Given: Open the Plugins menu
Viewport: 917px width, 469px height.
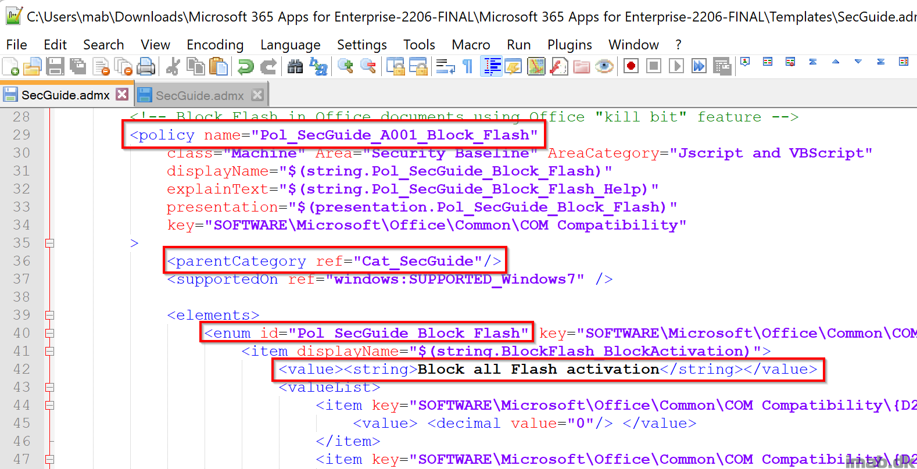Looking at the screenshot, I should [x=569, y=45].
